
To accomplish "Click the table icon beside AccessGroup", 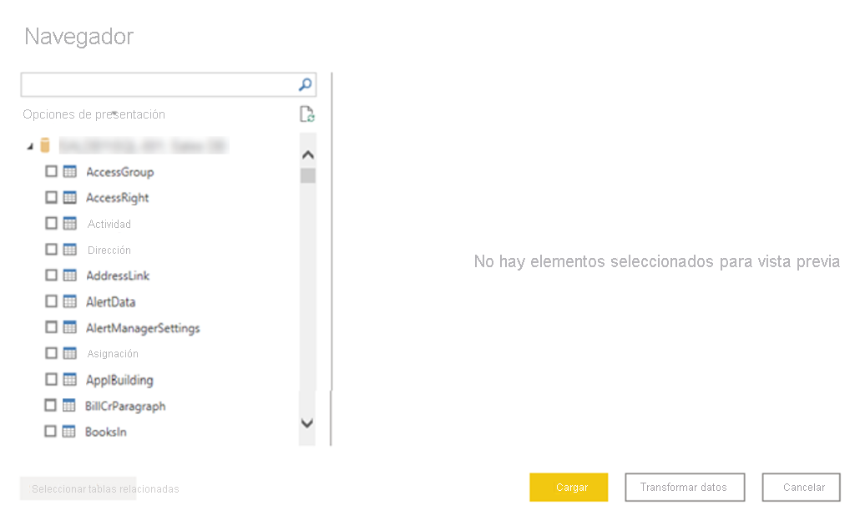I will pos(70,172).
